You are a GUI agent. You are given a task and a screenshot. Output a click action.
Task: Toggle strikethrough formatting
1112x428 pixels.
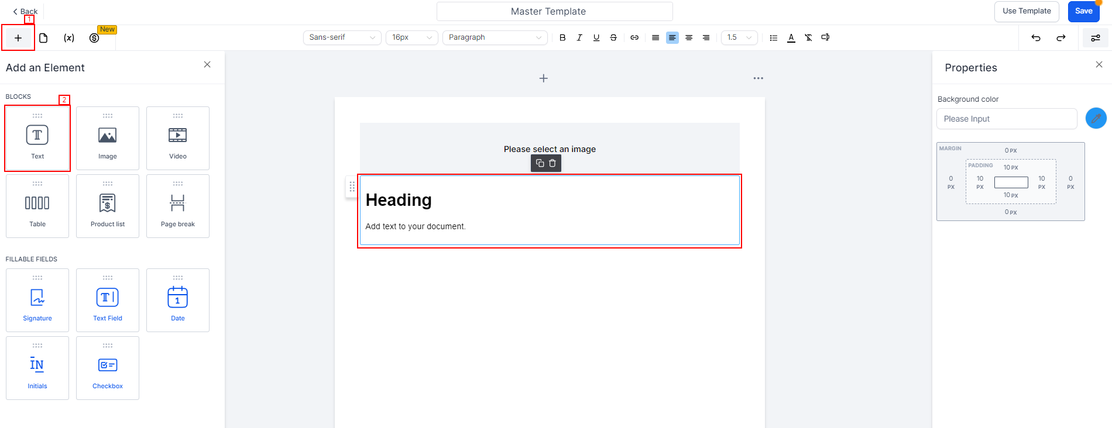click(x=613, y=37)
